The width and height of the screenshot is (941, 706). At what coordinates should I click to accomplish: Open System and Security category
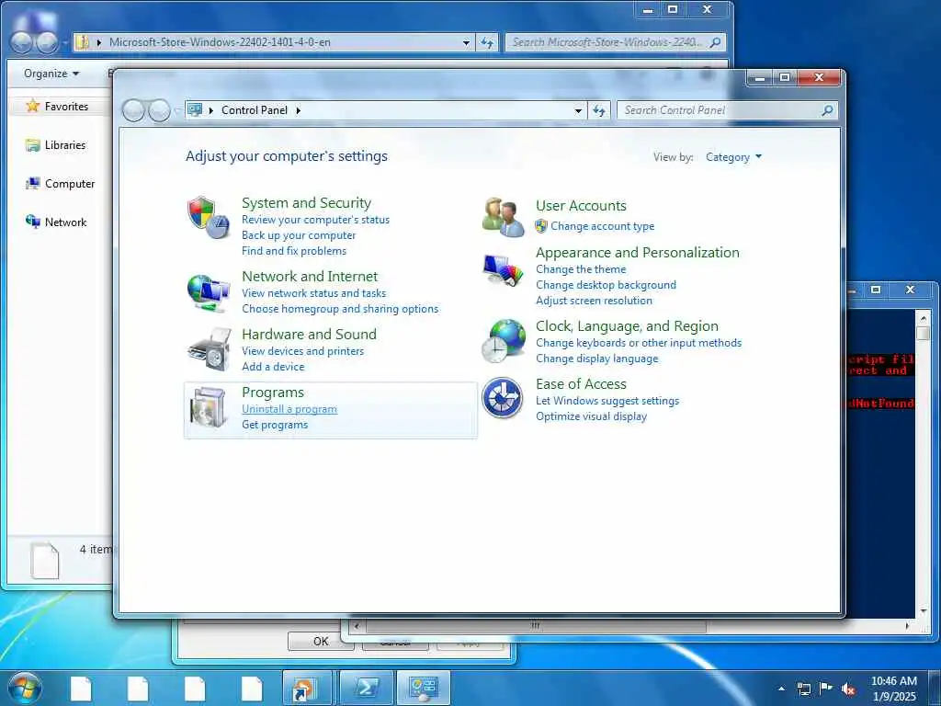coord(306,203)
